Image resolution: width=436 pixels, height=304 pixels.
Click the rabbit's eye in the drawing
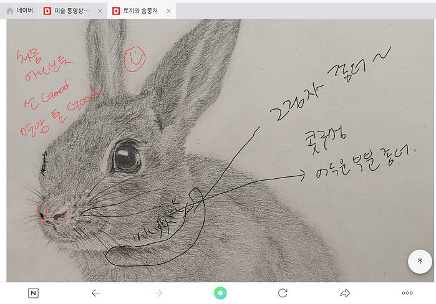pyautogui.click(x=126, y=156)
